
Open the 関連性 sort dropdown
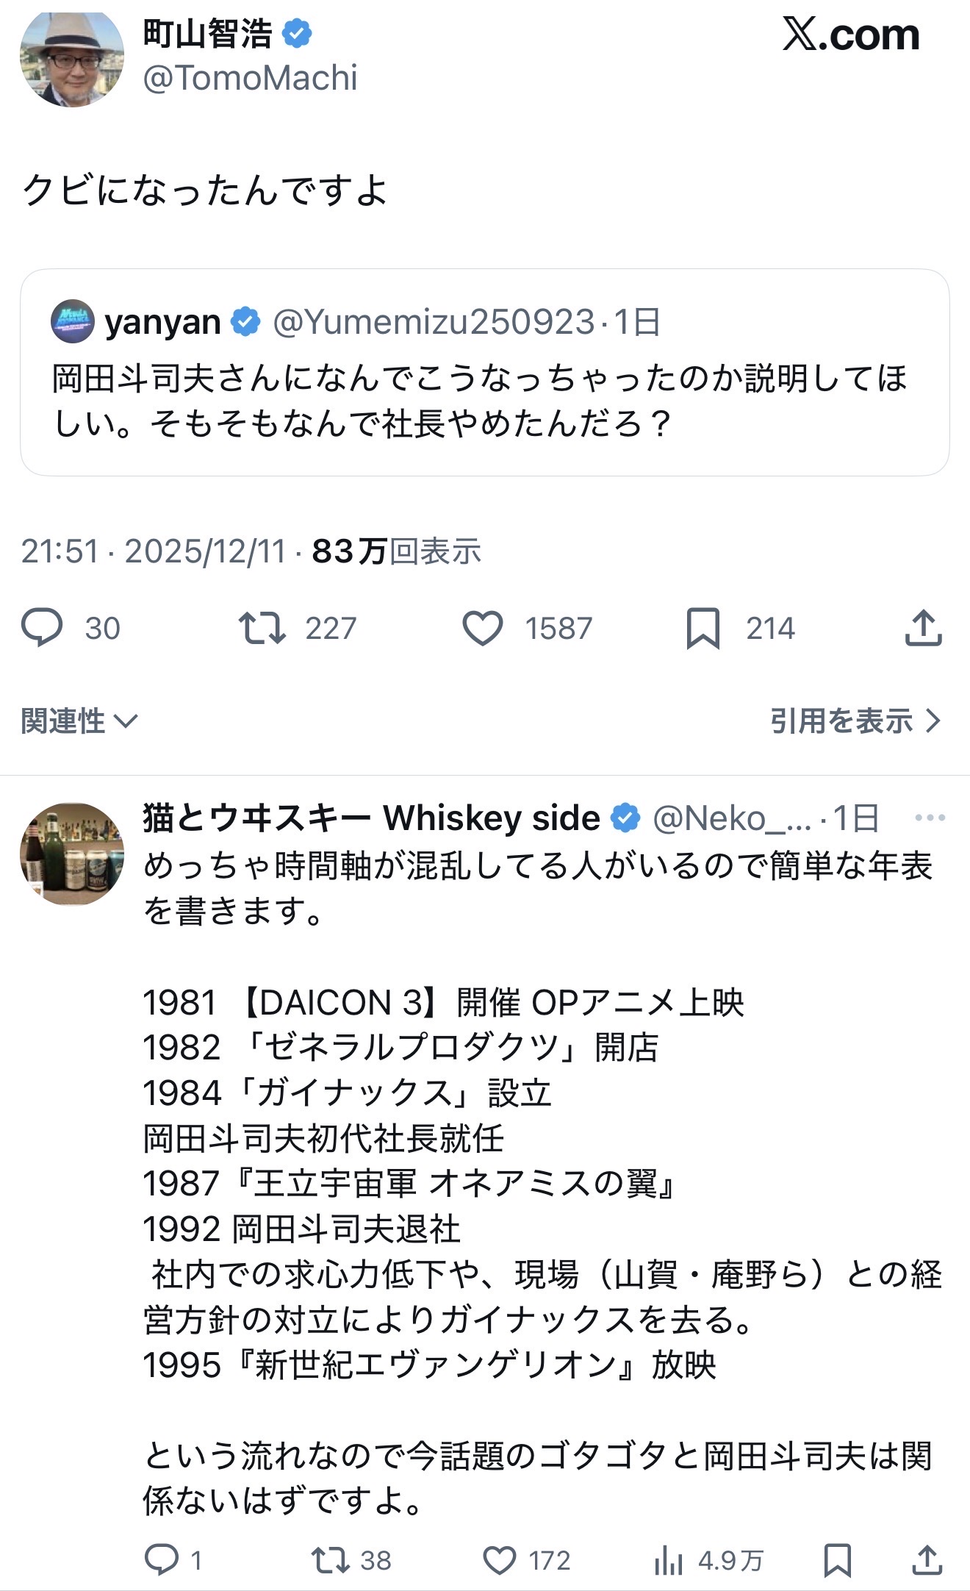click(79, 721)
